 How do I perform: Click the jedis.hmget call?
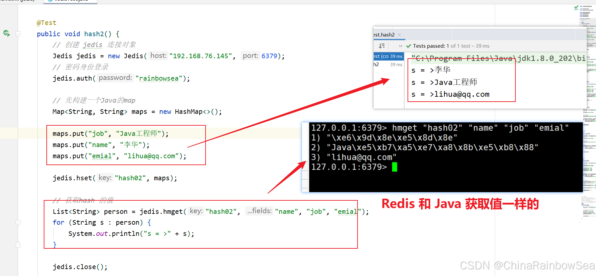161,212
